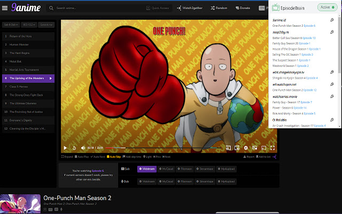Open player settings gear
Image resolution: width=342 pixels, height=214 pixels.
(246, 148)
